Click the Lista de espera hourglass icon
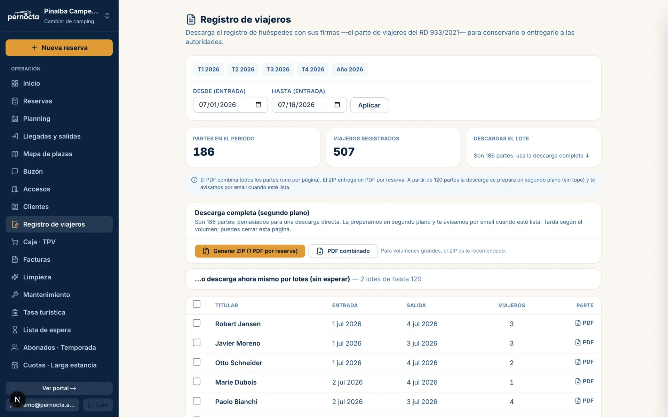The image size is (668, 417). pyautogui.click(x=15, y=330)
